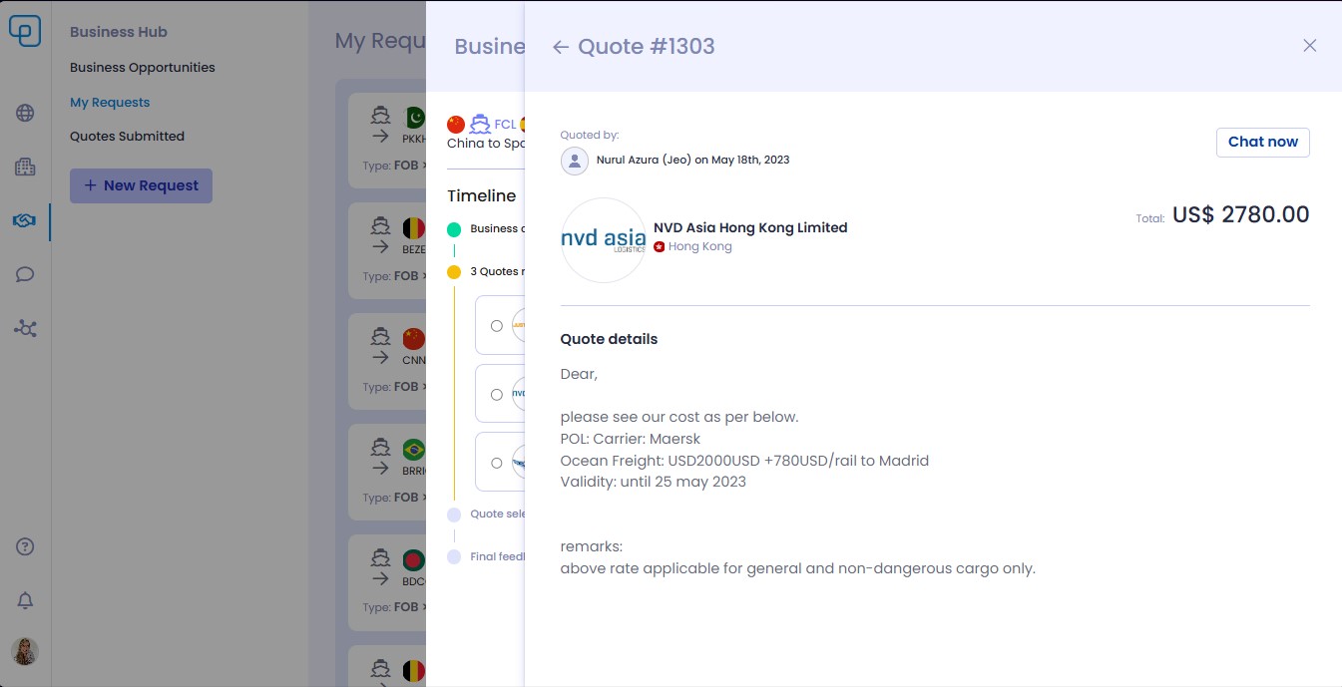Open Quotes Submitted menu item
1342x687 pixels.
[x=127, y=136]
